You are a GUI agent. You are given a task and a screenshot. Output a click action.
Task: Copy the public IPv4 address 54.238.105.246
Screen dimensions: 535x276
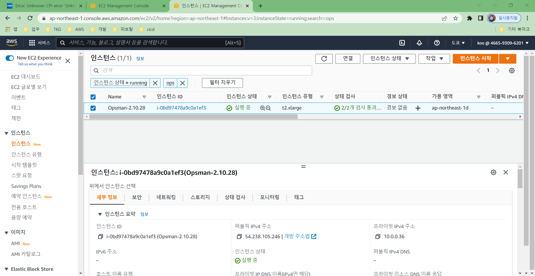click(x=239, y=237)
